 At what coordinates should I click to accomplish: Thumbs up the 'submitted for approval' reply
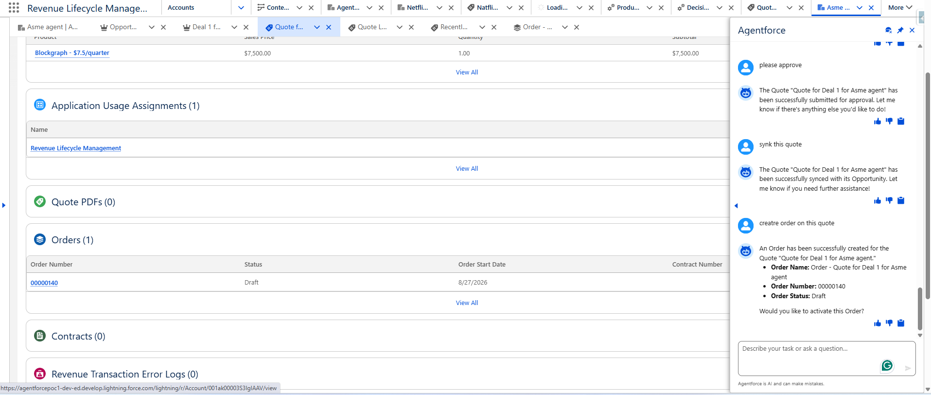pos(878,121)
